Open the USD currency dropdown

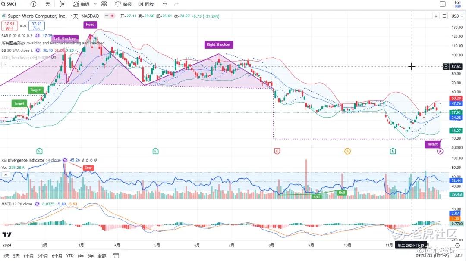[x=457, y=16]
